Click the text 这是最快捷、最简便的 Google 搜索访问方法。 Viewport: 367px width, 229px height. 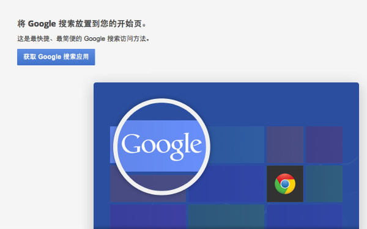point(83,38)
